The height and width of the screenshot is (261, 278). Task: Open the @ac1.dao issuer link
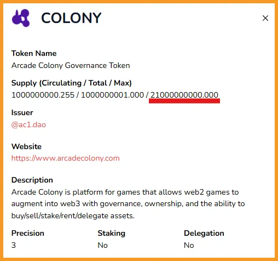(28, 125)
